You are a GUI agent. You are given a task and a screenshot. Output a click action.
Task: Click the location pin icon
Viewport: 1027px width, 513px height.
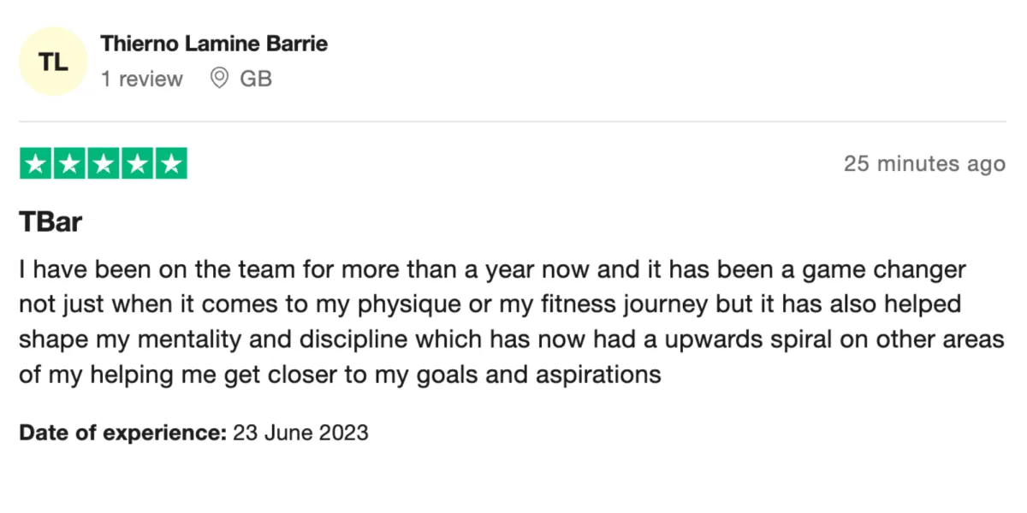coord(219,79)
